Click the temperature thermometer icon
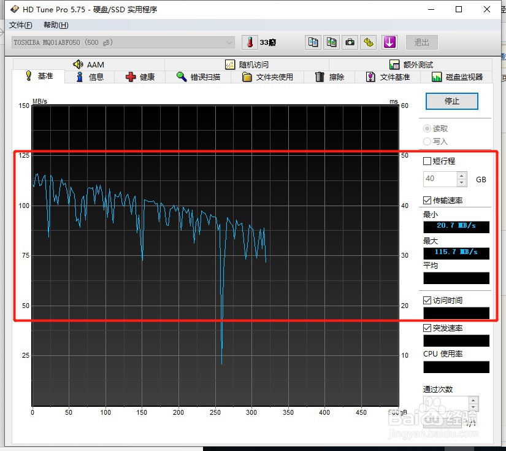The image size is (506, 451). click(250, 42)
